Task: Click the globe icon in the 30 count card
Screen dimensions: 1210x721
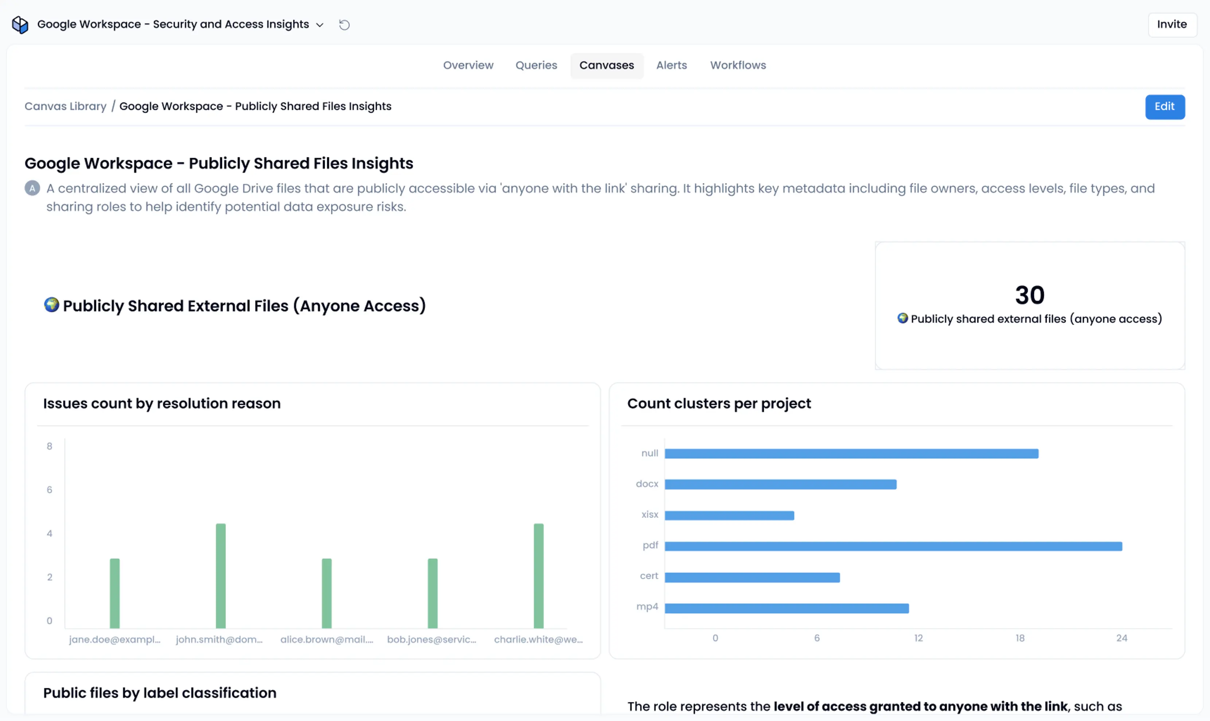Action: click(x=902, y=318)
